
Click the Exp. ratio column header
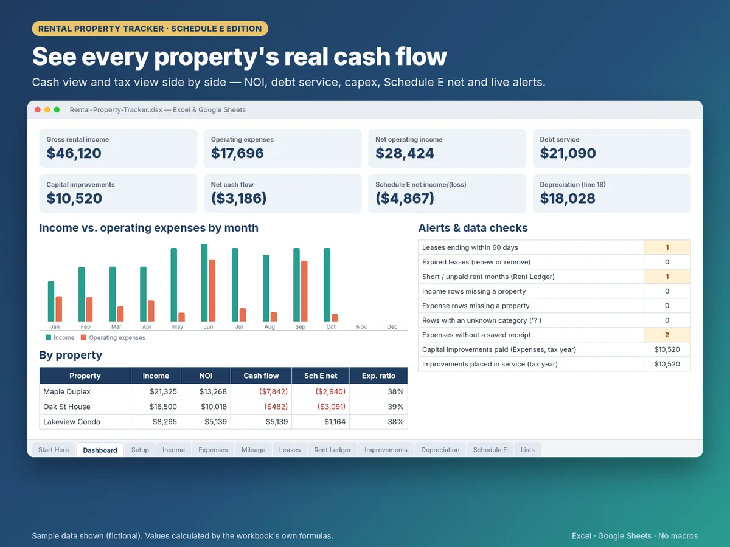point(378,376)
